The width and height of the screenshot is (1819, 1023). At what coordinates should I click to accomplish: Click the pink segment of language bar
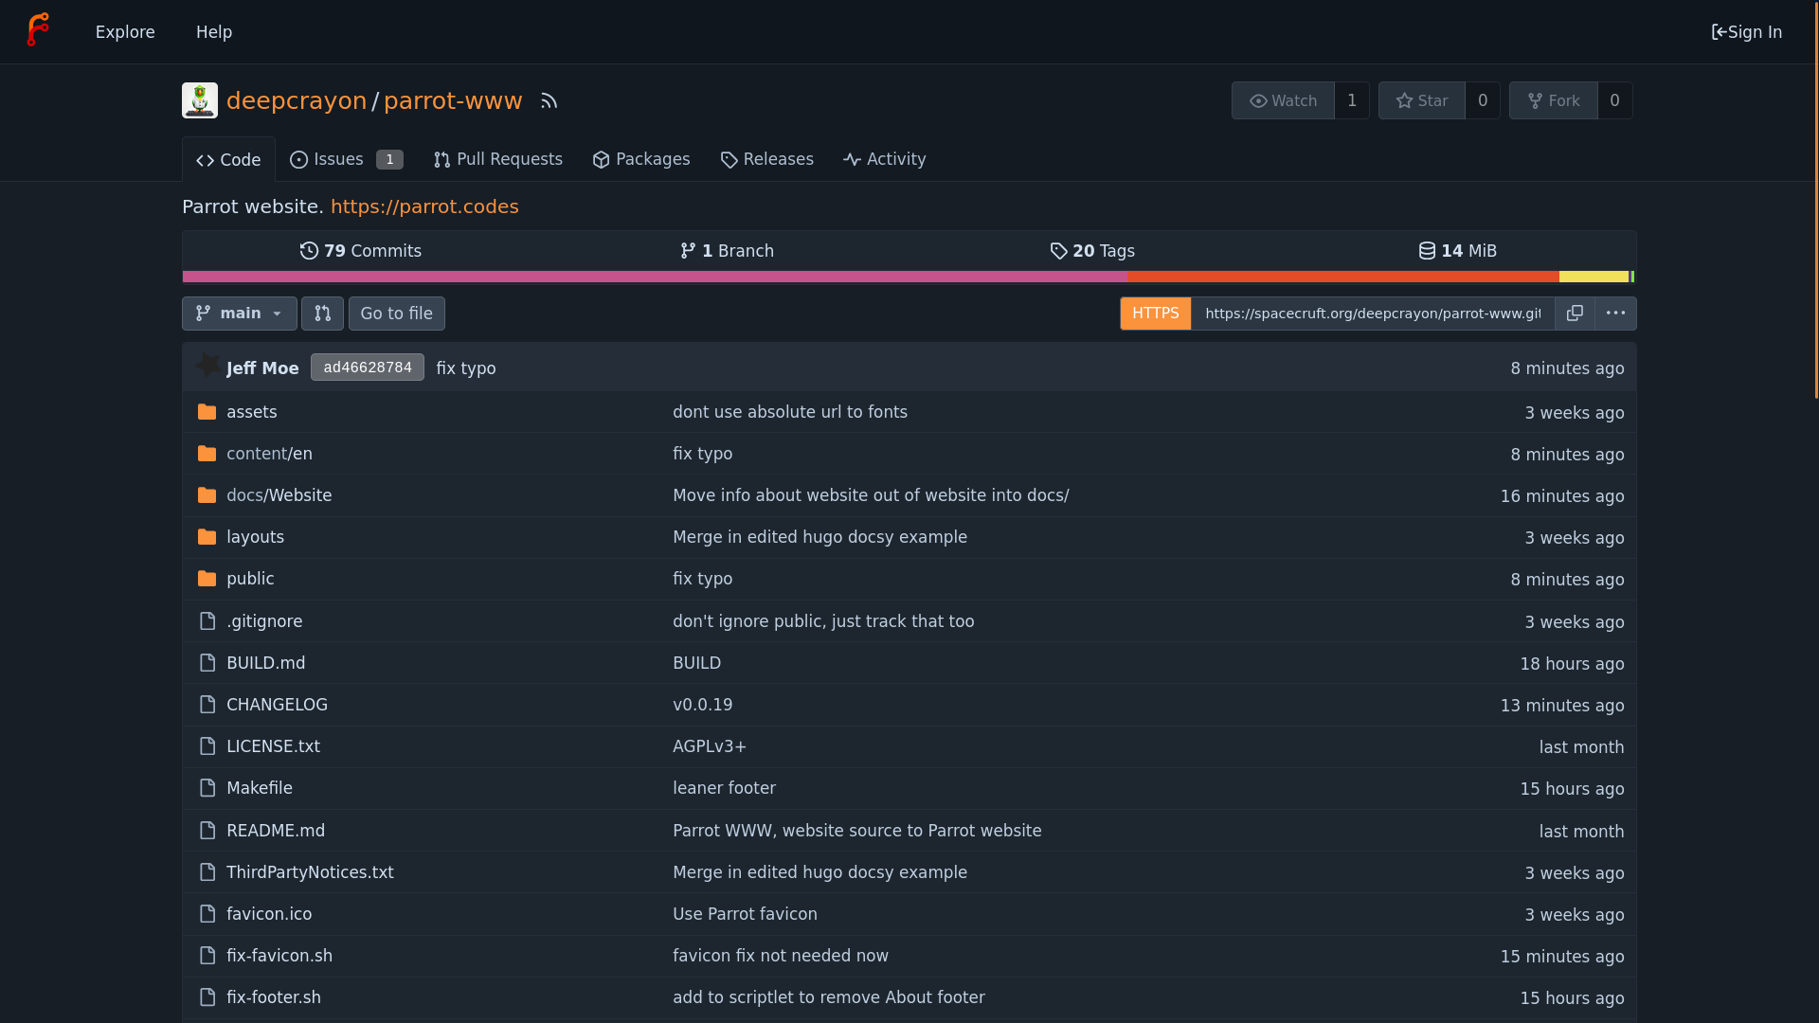click(655, 277)
